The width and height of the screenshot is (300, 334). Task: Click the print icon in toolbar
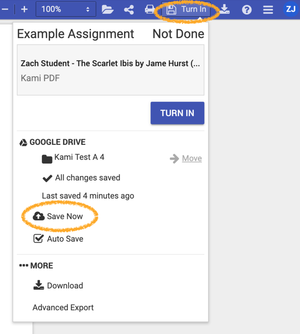point(150,9)
